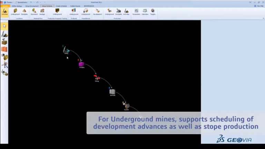The width and height of the screenshot is (265, 149).
Task: Select the pointer tool in left sidebar
Action: pyautogui.click(x=4, y=26)
